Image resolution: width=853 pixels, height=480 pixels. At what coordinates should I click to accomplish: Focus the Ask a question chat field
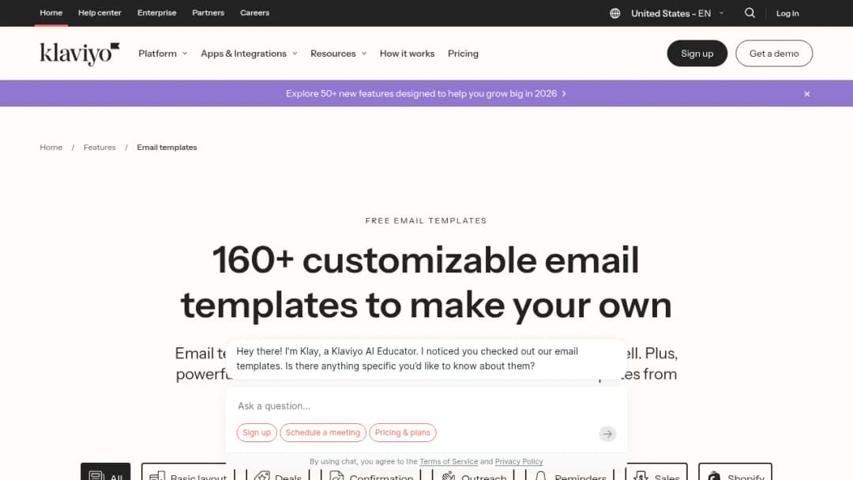tap(426, 406)
